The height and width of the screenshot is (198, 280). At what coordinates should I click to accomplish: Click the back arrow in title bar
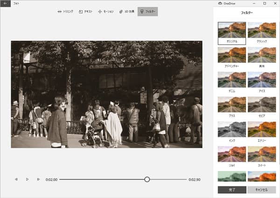tap(5, 3)
